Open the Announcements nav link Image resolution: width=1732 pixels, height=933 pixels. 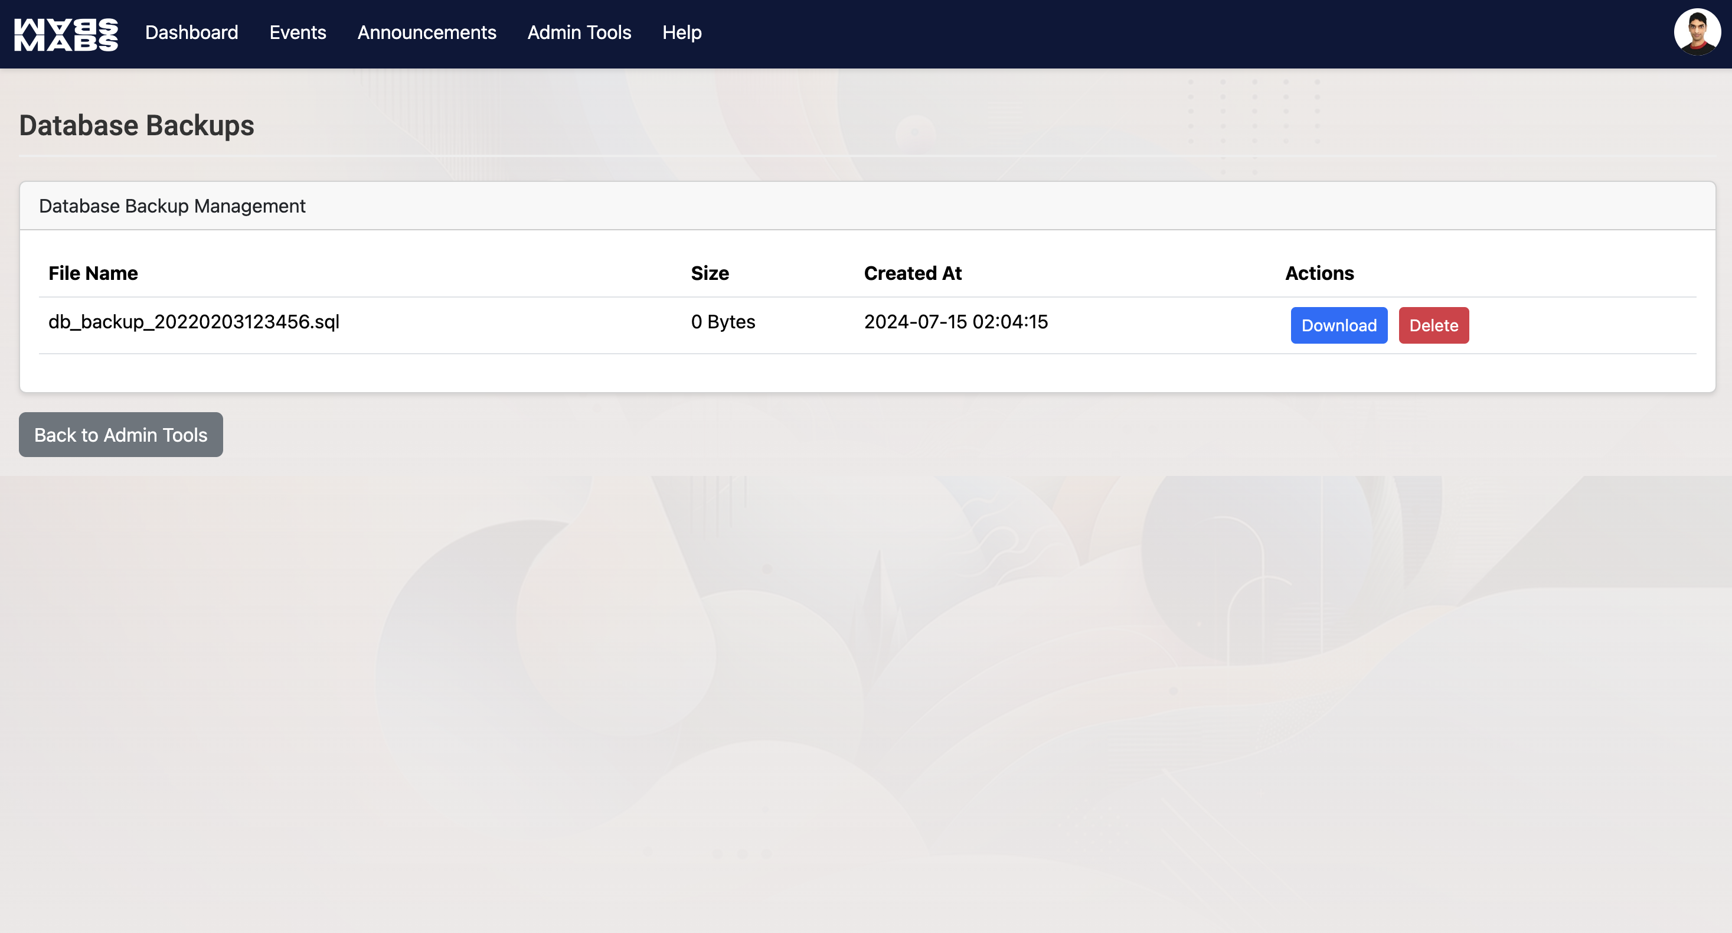[426, 32]
